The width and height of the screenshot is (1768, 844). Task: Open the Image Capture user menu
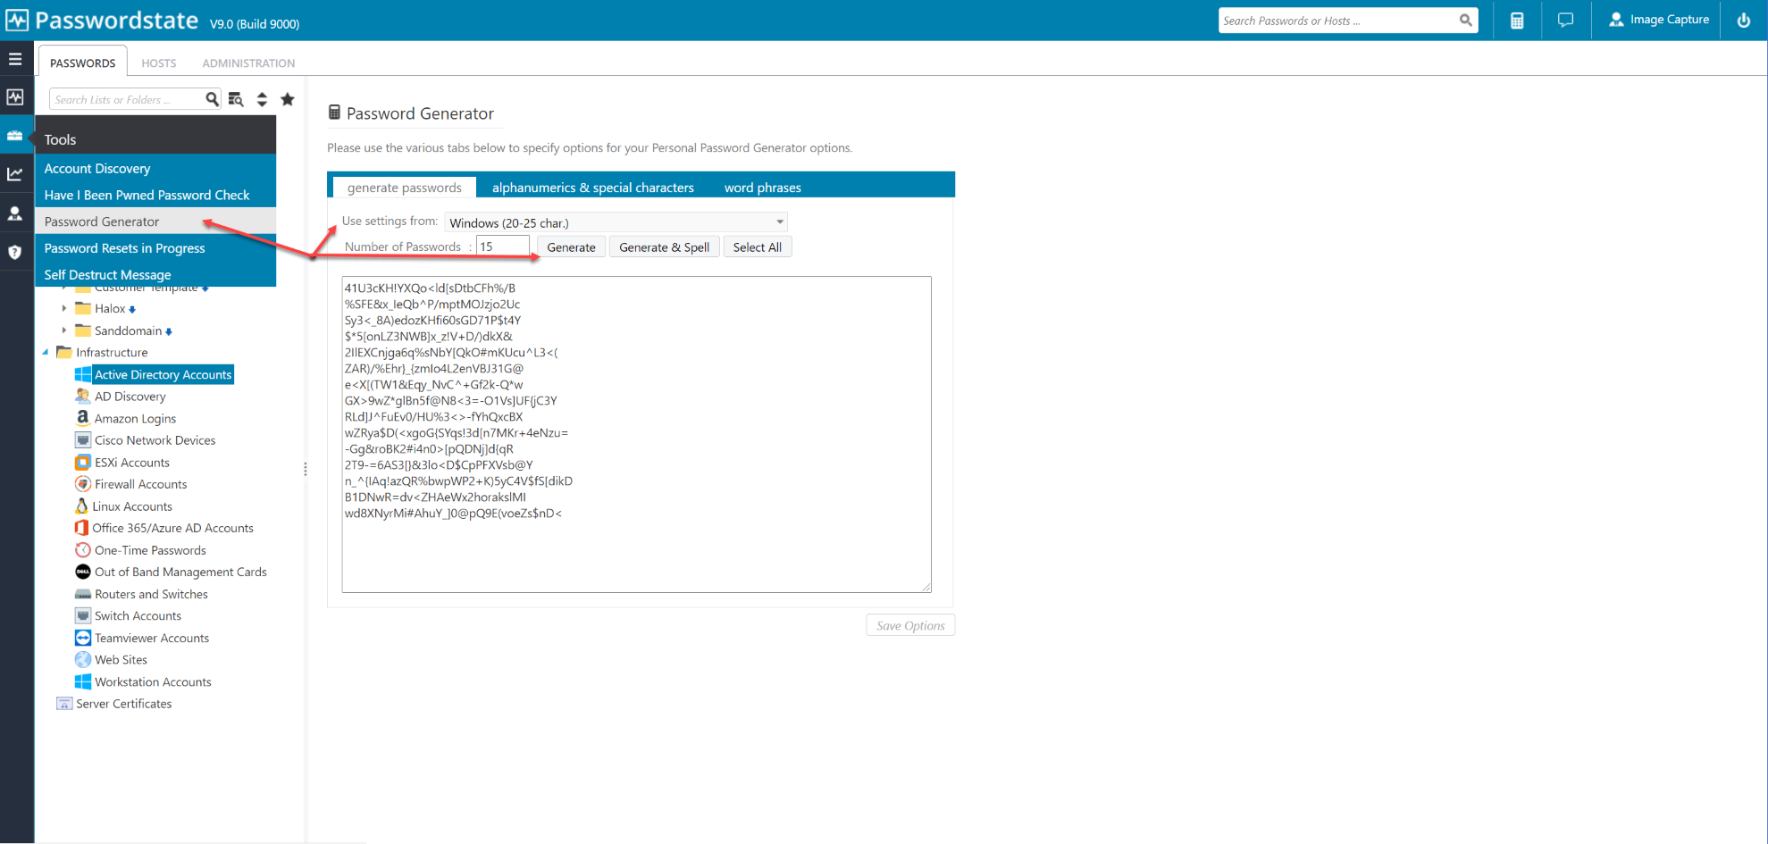tap(1659, 20)
